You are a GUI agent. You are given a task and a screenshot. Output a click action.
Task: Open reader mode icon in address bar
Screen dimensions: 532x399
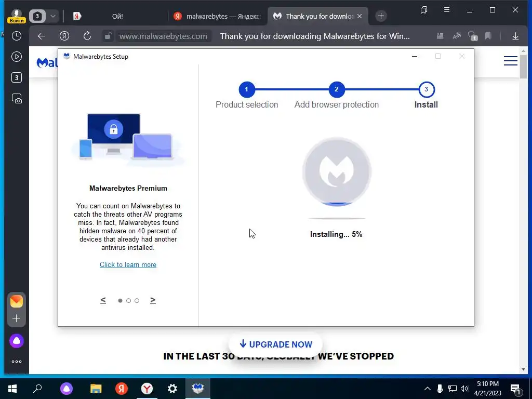click(440, 36)
